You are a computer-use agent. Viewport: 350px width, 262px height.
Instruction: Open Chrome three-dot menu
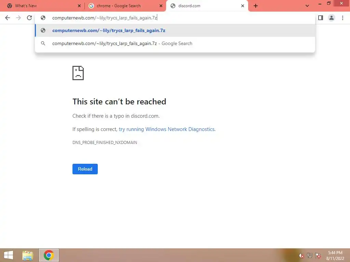click(x=342, y=18)
